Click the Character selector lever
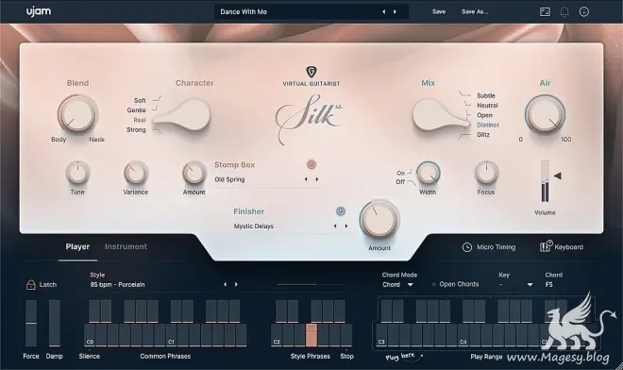Image resolution: width=623 pixels, height=370 pixels. [x=182, y=116]
